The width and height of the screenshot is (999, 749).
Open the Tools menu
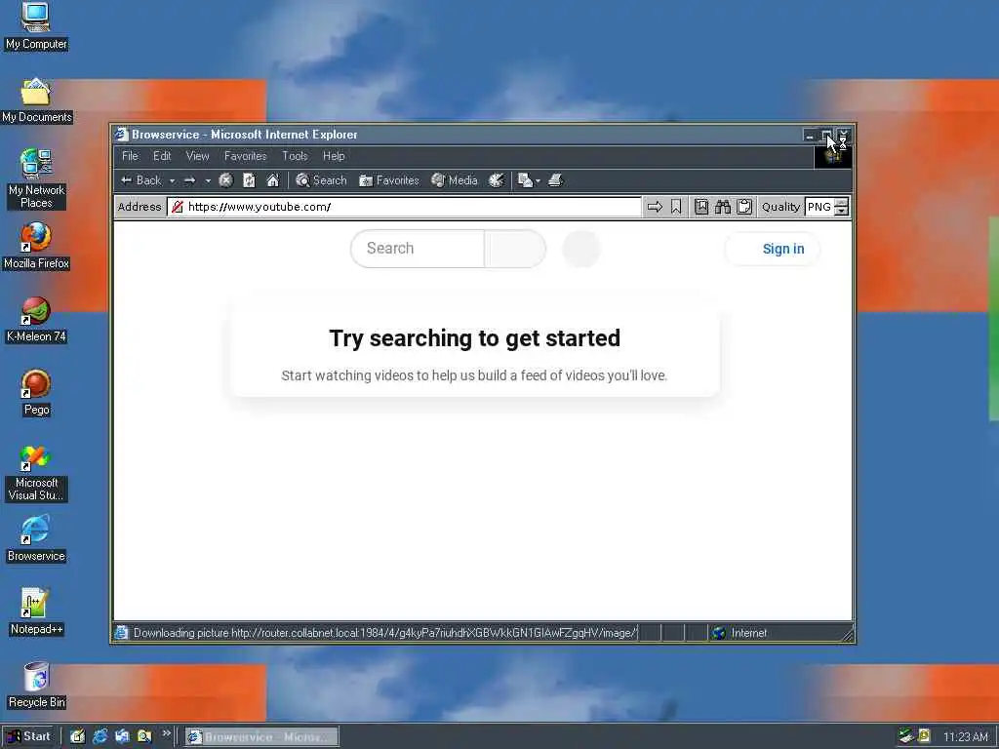coord(295,156)
